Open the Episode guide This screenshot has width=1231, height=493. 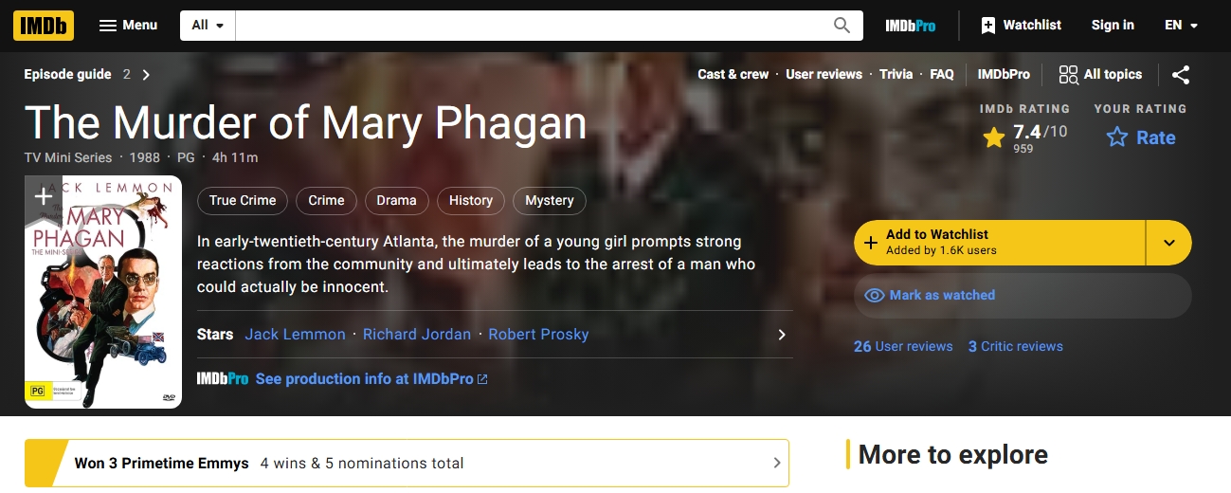pos(67,74)
